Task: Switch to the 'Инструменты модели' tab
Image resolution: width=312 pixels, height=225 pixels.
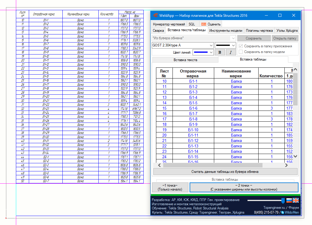Action: 226,30
